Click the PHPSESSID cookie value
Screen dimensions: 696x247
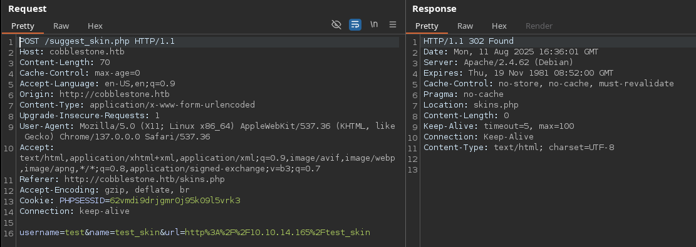pos(175,201)
